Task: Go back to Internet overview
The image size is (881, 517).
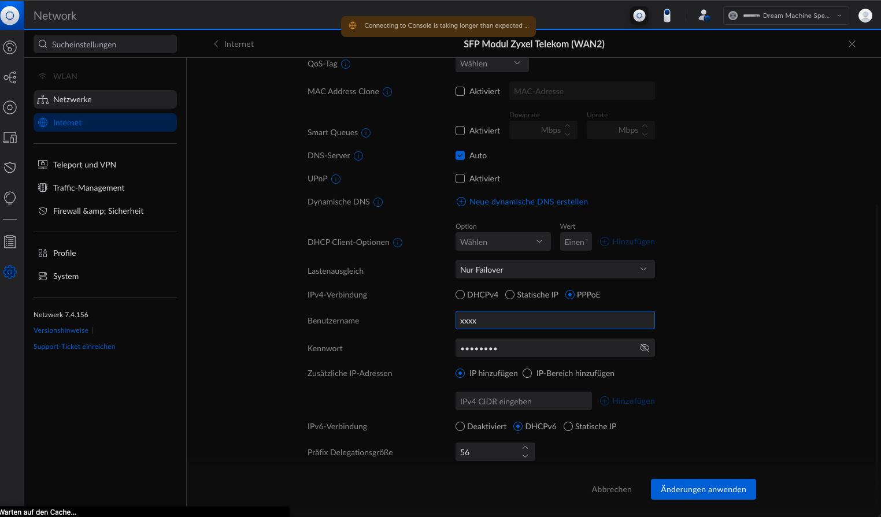Action: [x=234, y=44]
